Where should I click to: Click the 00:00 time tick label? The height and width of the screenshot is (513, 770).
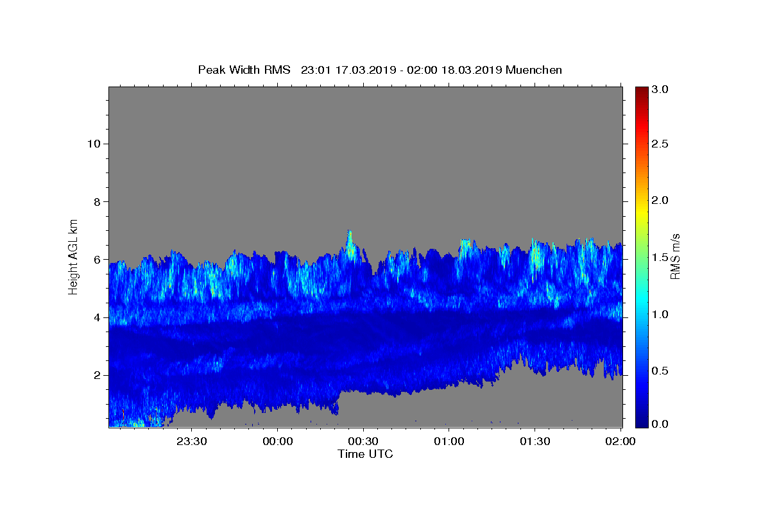click(x=277, y=441)
